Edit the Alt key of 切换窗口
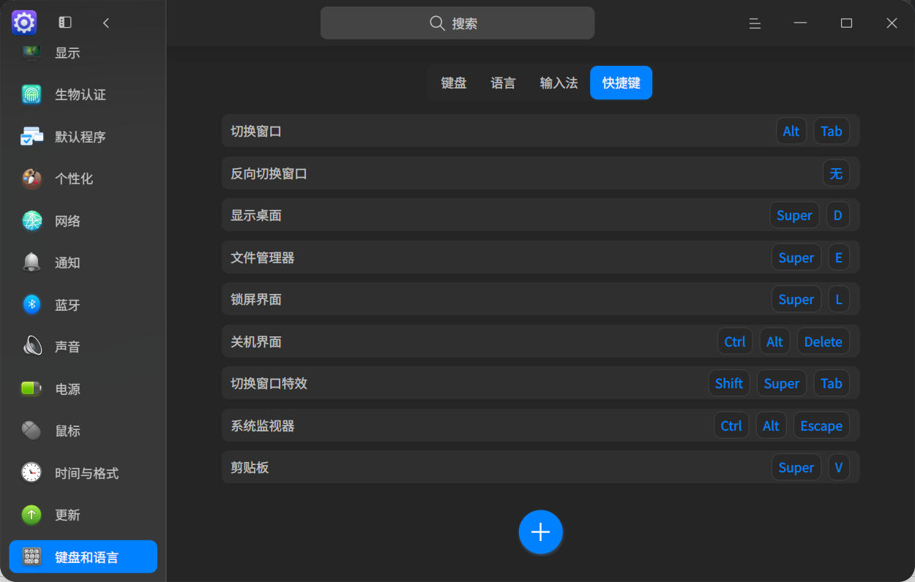915x582 pixels. coord(791,132)
